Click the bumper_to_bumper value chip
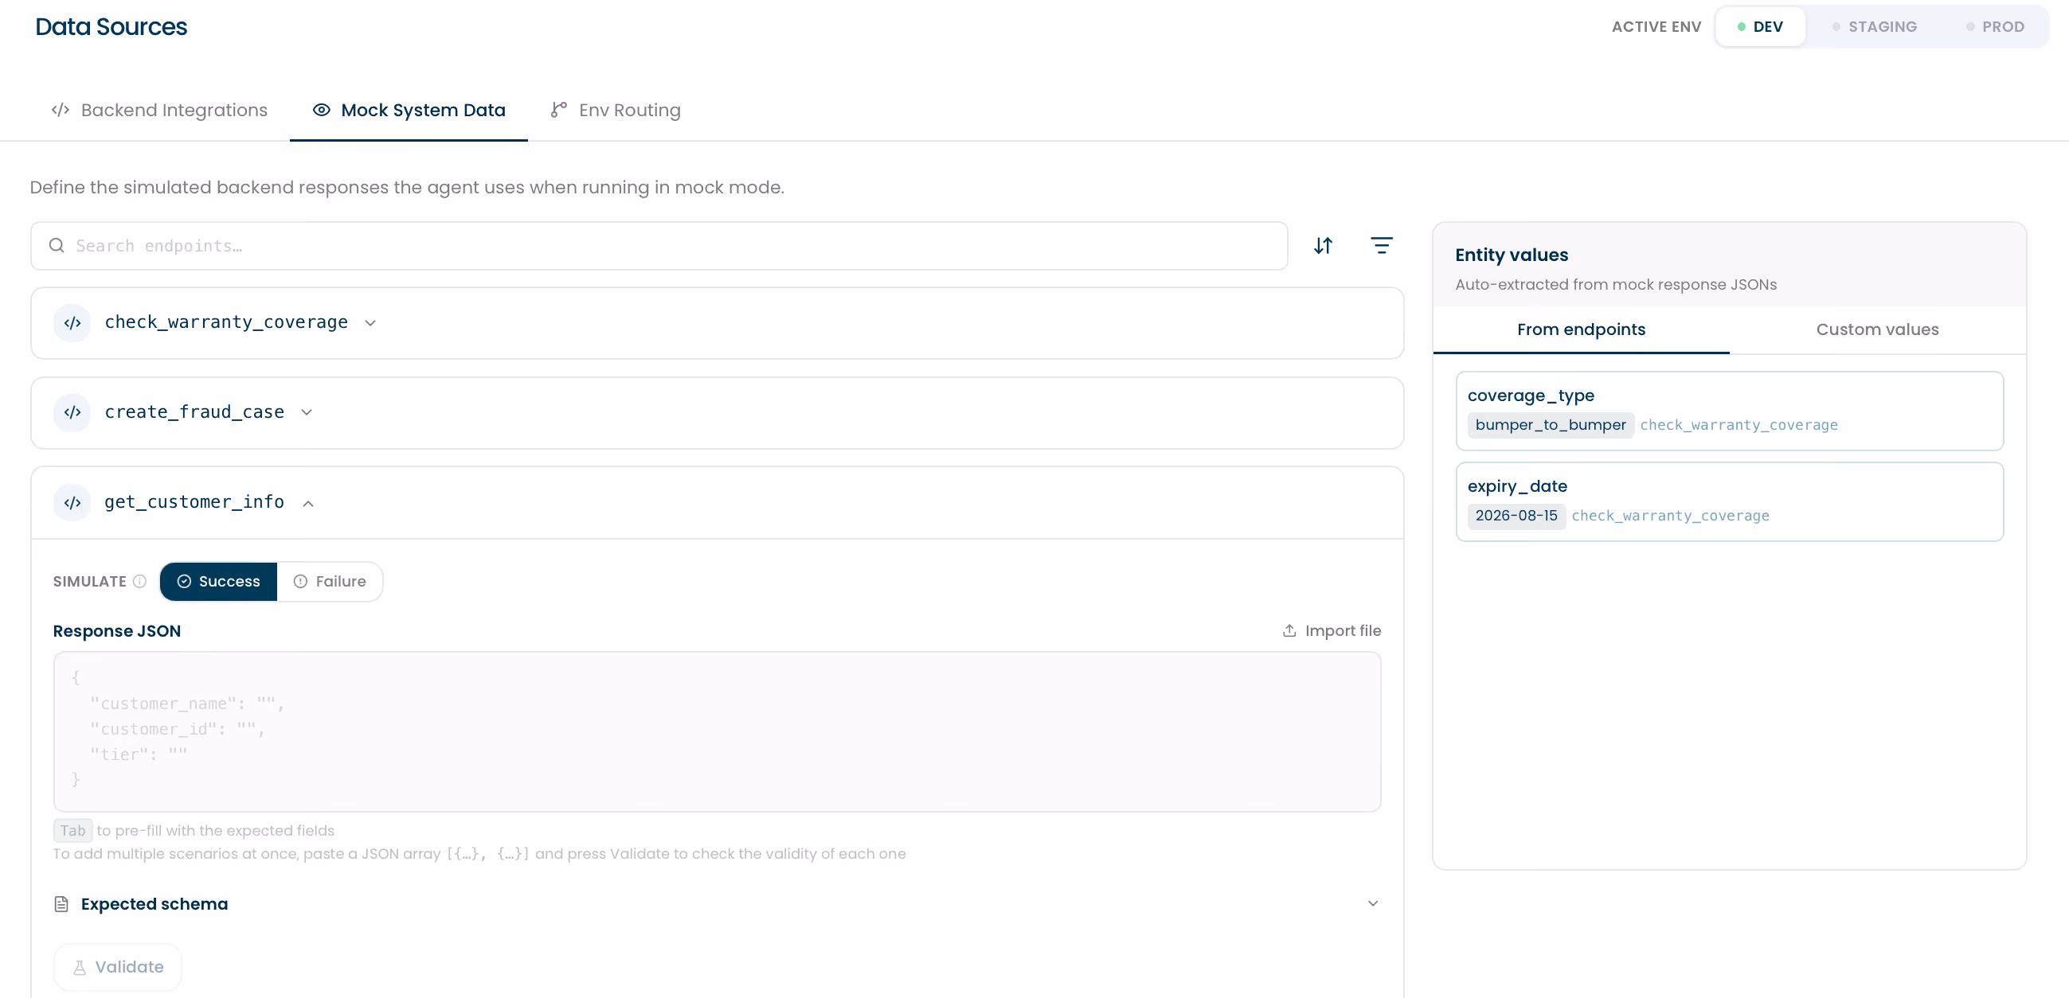 [x=1550, y=425]
